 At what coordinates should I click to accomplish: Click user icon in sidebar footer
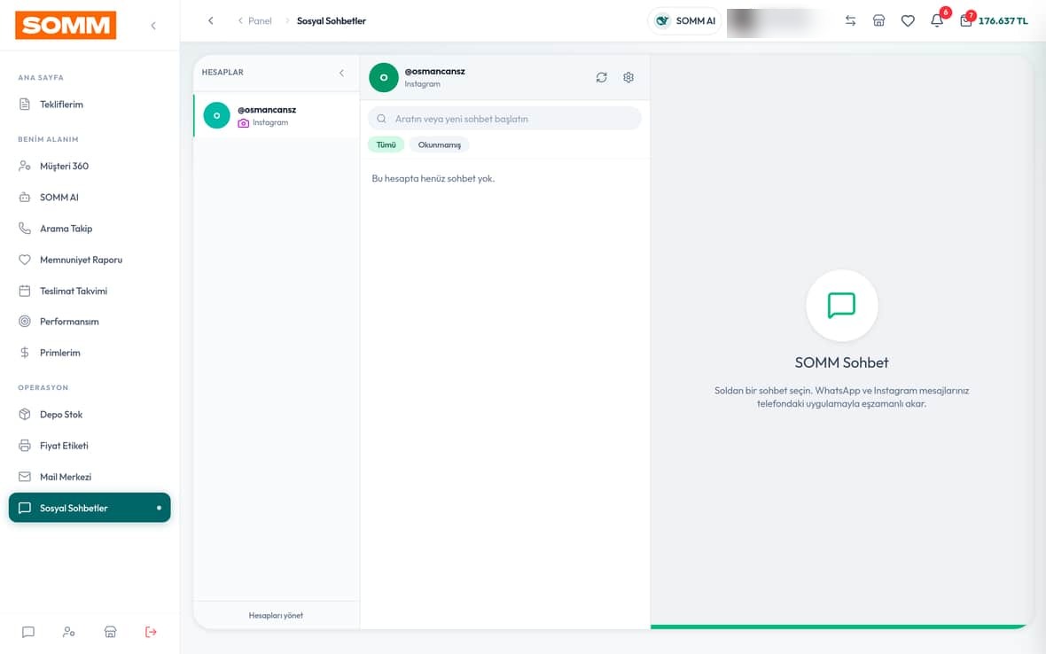[x=69, y=632]
